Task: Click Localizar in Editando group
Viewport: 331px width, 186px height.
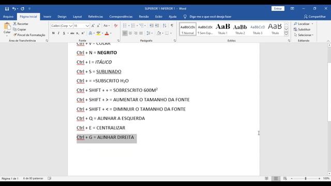Action: click(x=302, y=24)
